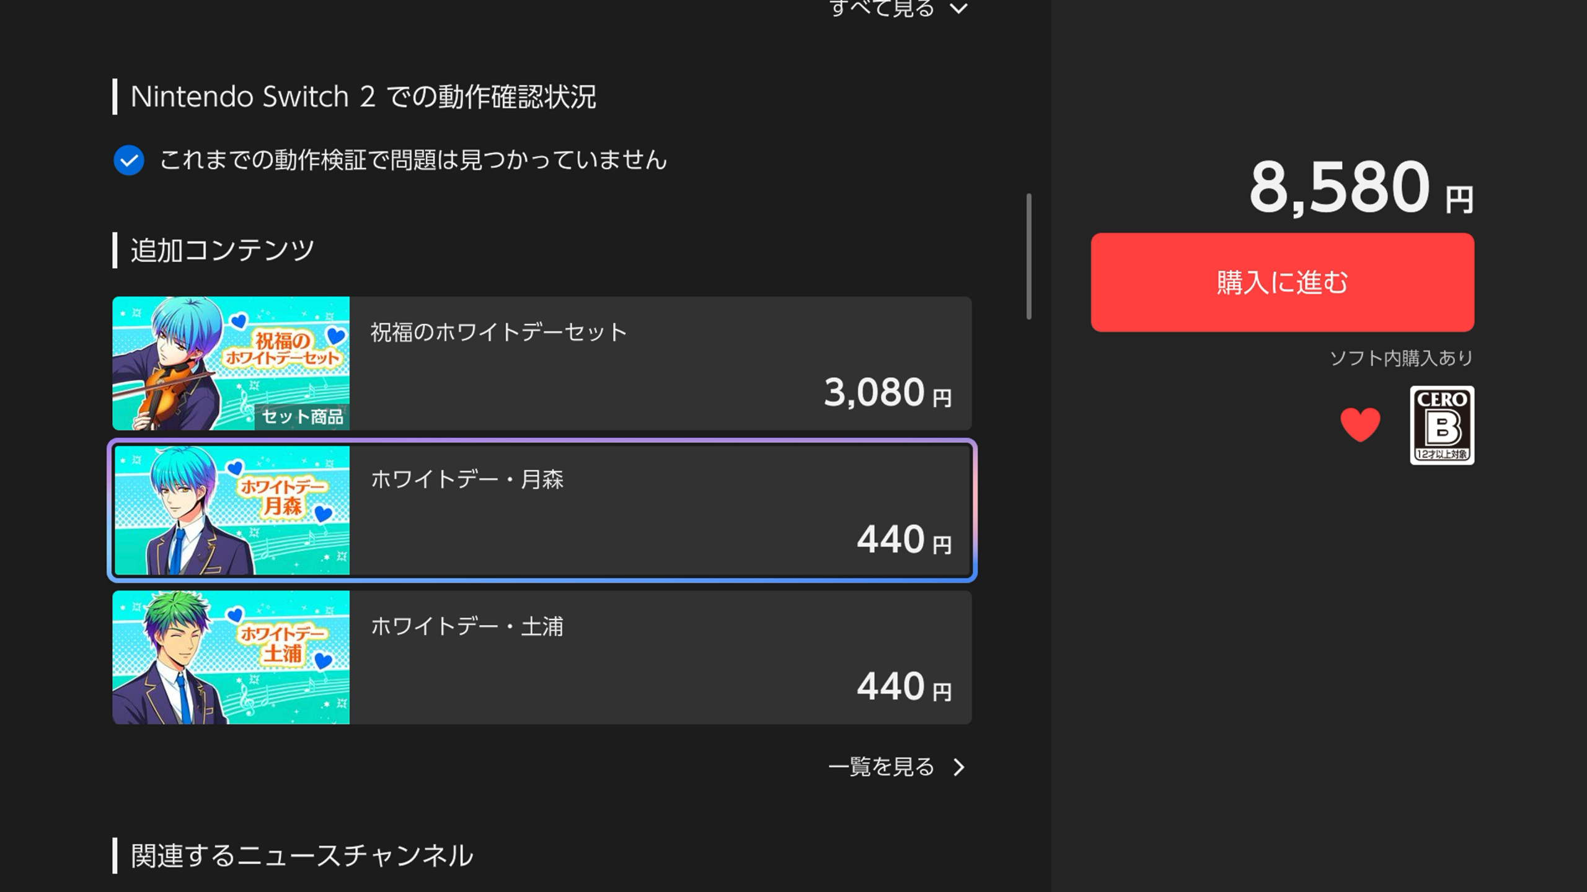The image size is (1587, 892).
Task: Proceed with the 購入に進む button
Action: point(1283,282)
